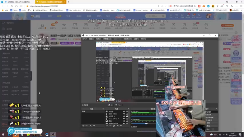Hide the 浏览器 source with its eye icon
Viewport: 244px width, 137px height.
click(x=124, y=111)
